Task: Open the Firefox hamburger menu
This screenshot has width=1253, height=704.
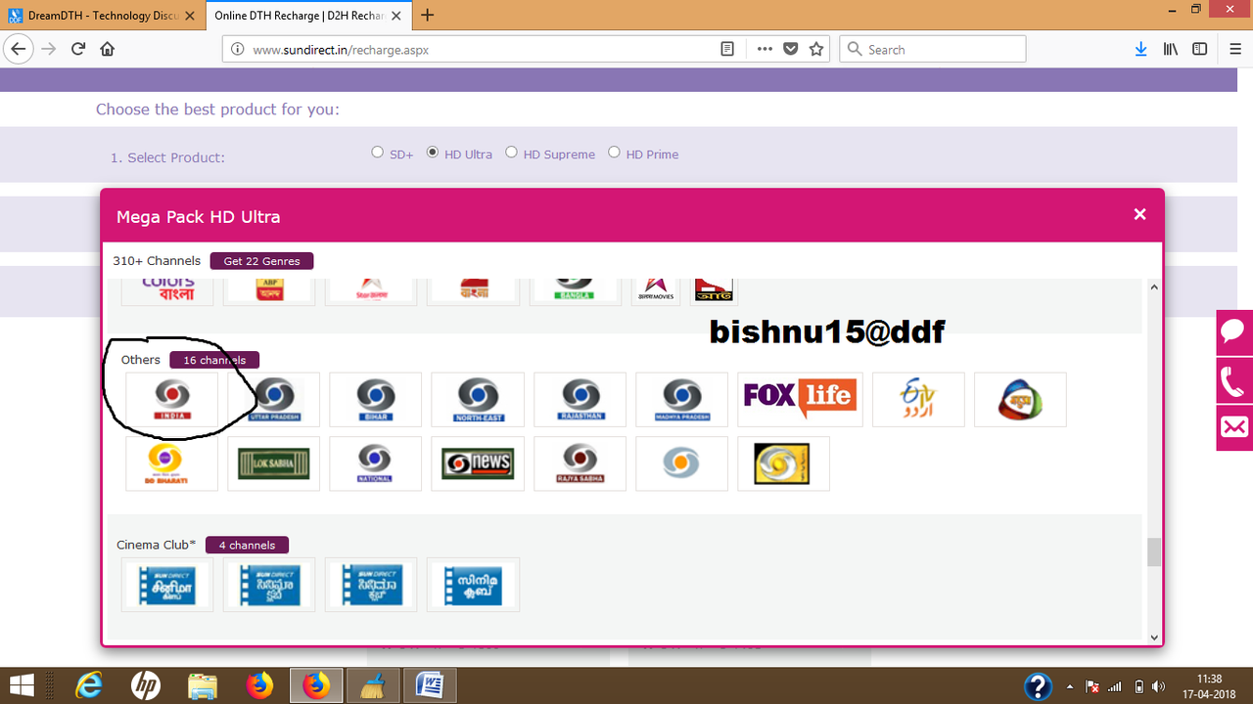Action: (x=1235, y=49)
